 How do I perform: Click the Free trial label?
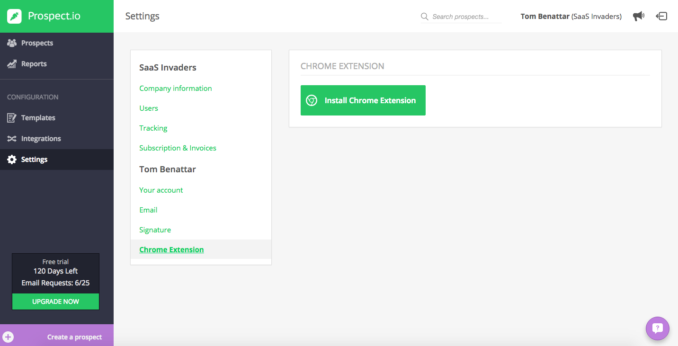(55, 262)
